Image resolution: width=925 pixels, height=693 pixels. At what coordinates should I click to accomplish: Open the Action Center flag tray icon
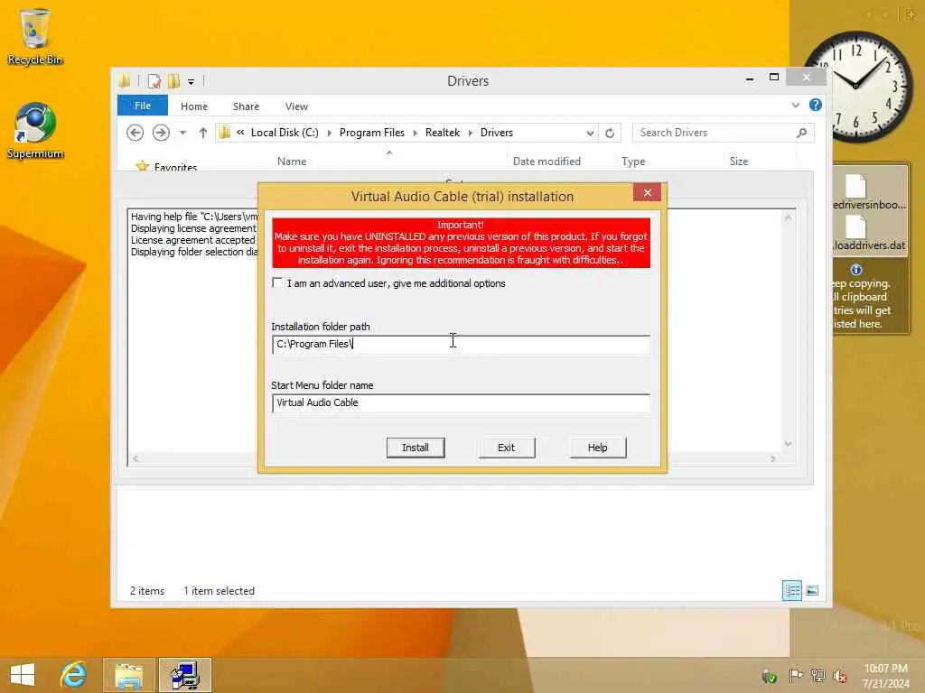coord(795,675)
